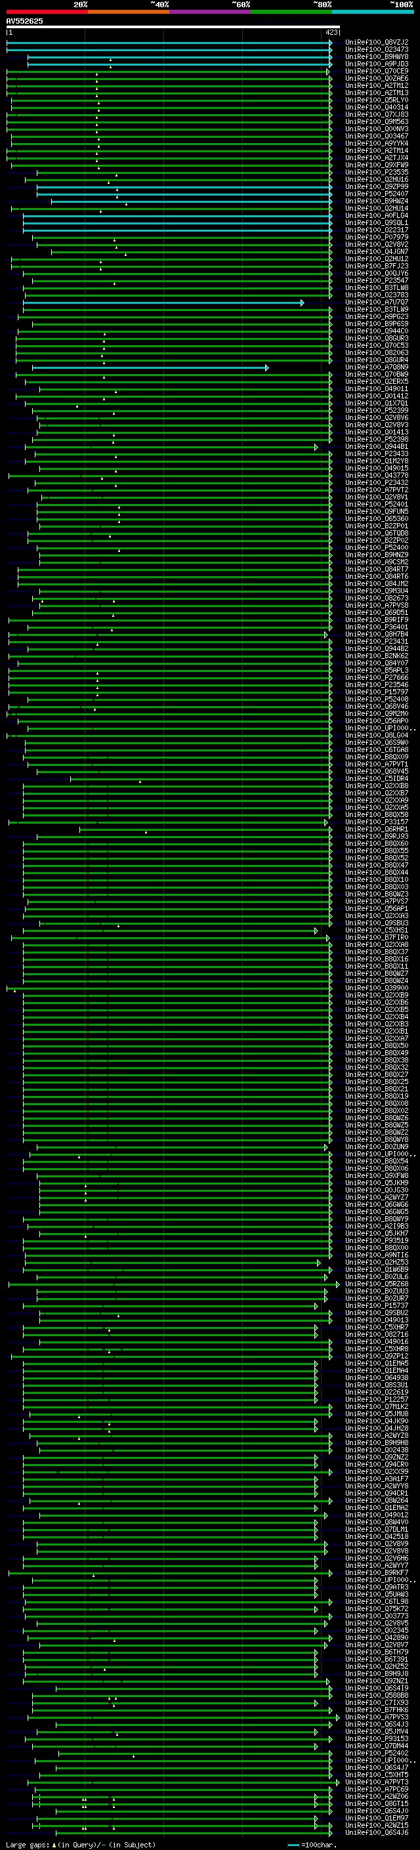
Task: Select hit UniRef100_B7FHK6
Action: (x=376, y=1710)
